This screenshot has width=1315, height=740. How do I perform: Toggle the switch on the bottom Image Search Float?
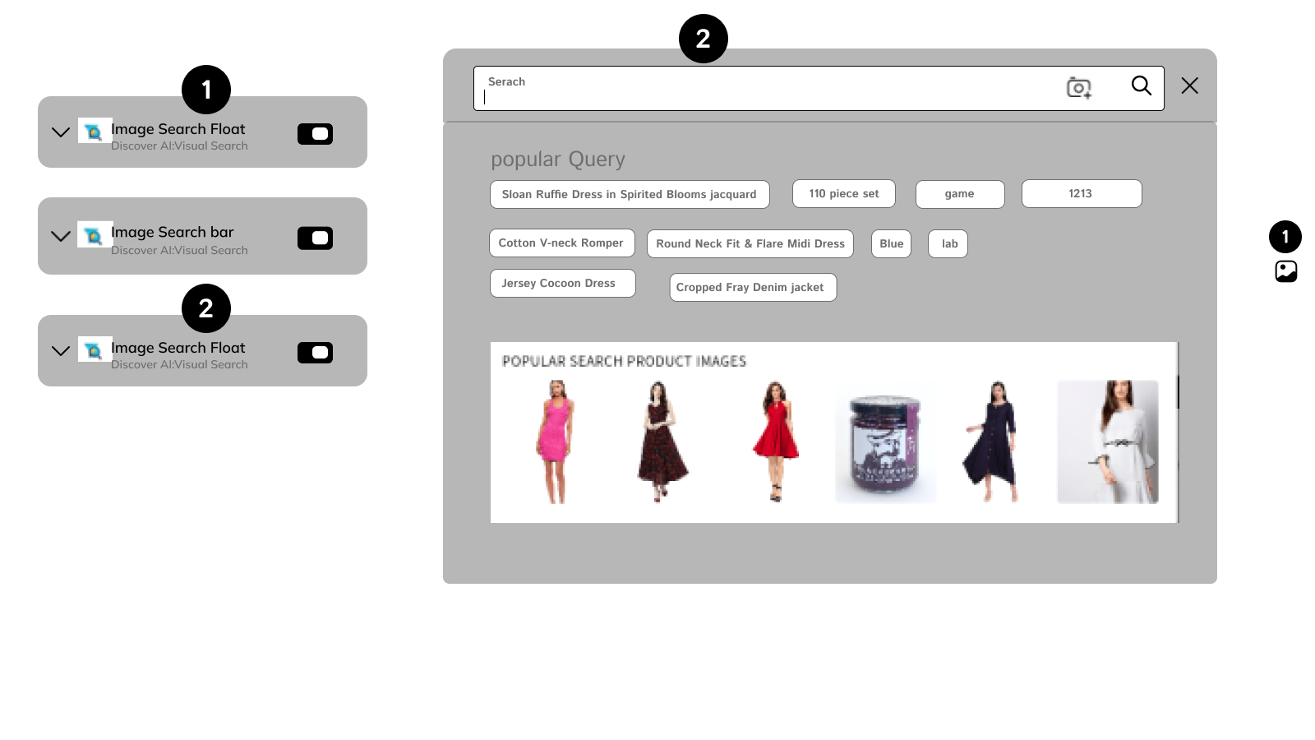point(315,353)
